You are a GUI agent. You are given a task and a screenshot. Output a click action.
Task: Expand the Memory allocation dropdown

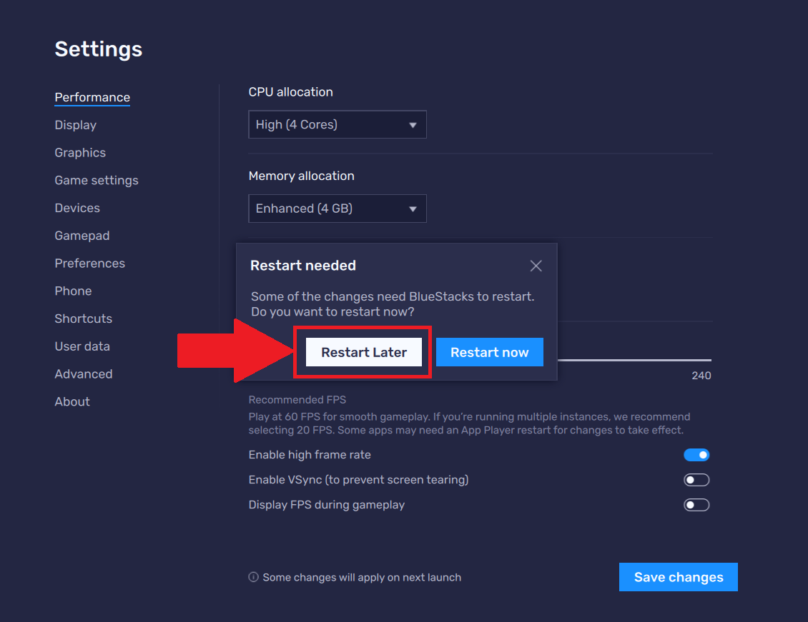click(338, 209)
